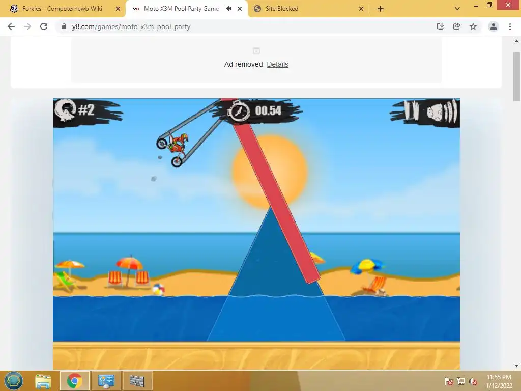
Task: View site info via the lock icon
Action: point(64,26)
